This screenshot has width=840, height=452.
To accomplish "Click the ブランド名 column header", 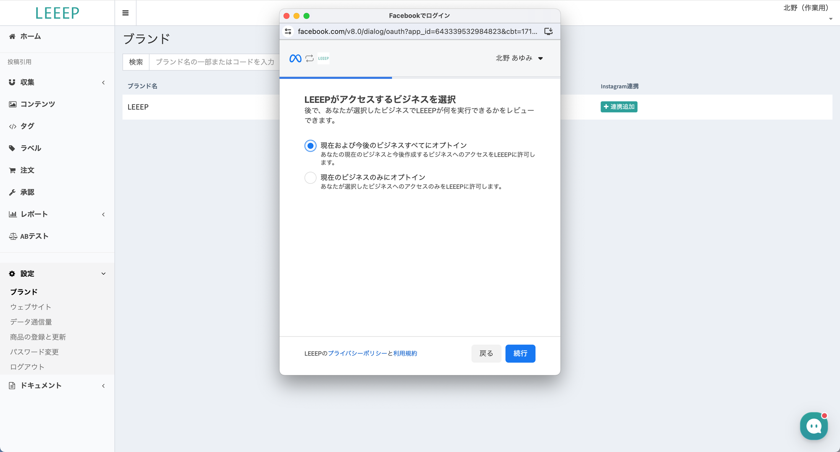I will [142, 86].
